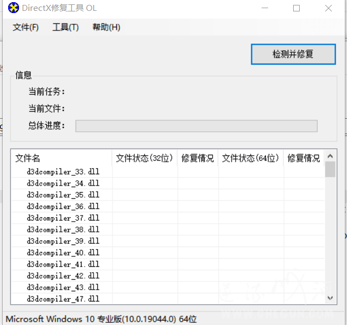
Task: Click the 总体进度 progress bar
Action: point(196,126)
